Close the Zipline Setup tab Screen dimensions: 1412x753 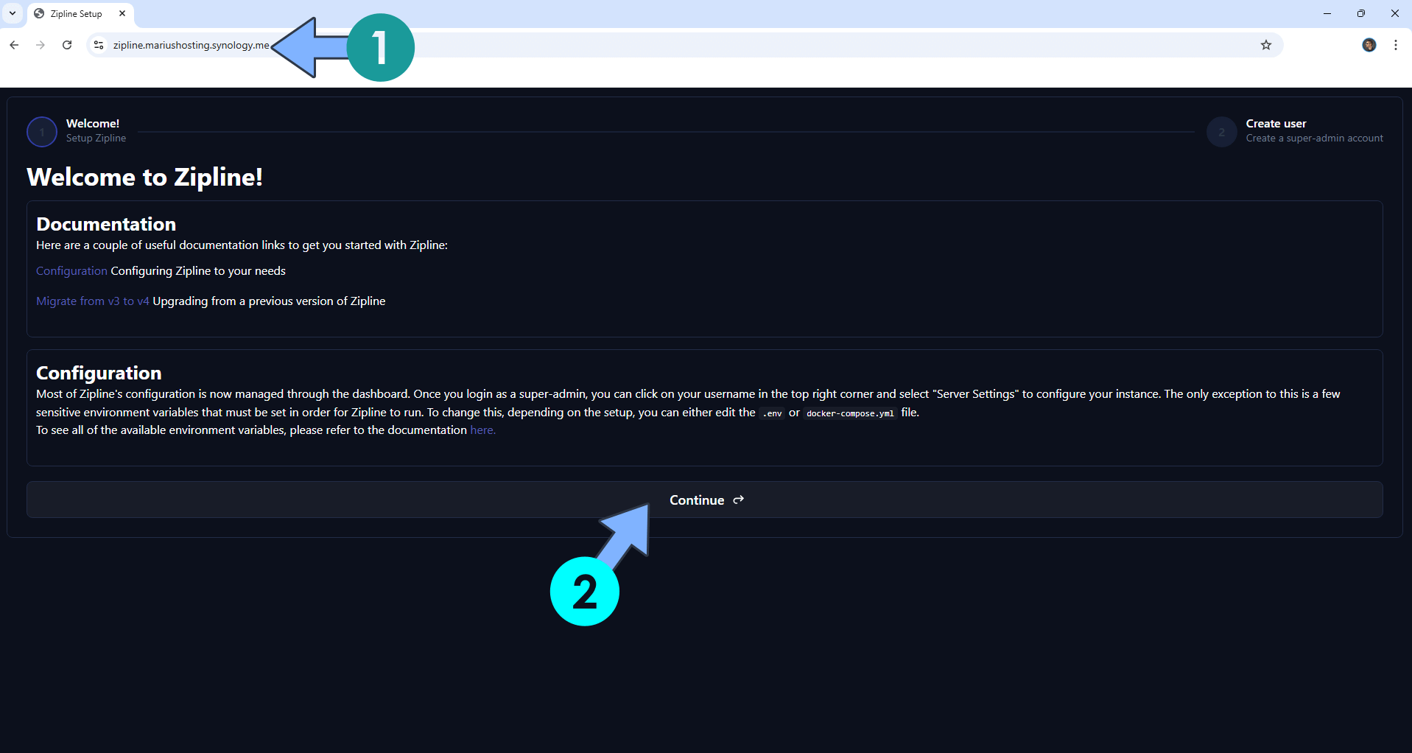(122, 13)
